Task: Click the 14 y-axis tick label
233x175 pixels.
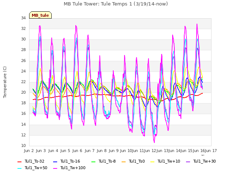Action: 23,124
